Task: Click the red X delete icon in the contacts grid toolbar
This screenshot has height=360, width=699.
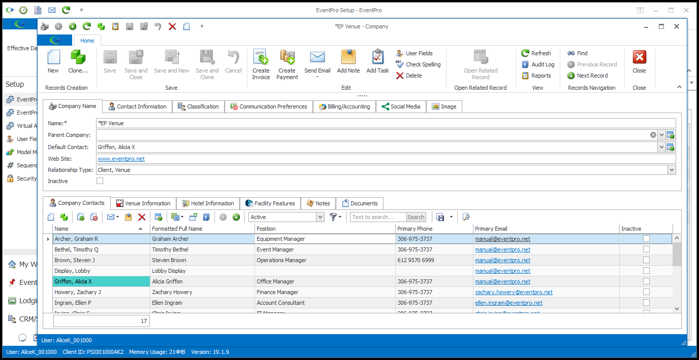Action: tap(142, 217)
